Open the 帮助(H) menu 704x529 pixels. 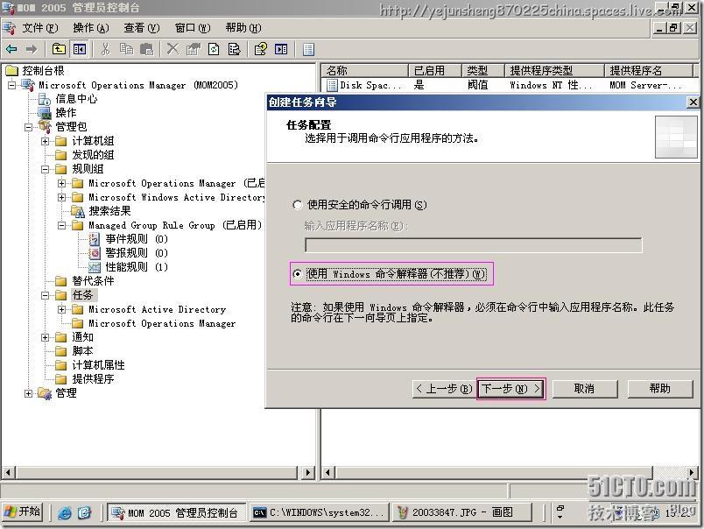(243, 28)
